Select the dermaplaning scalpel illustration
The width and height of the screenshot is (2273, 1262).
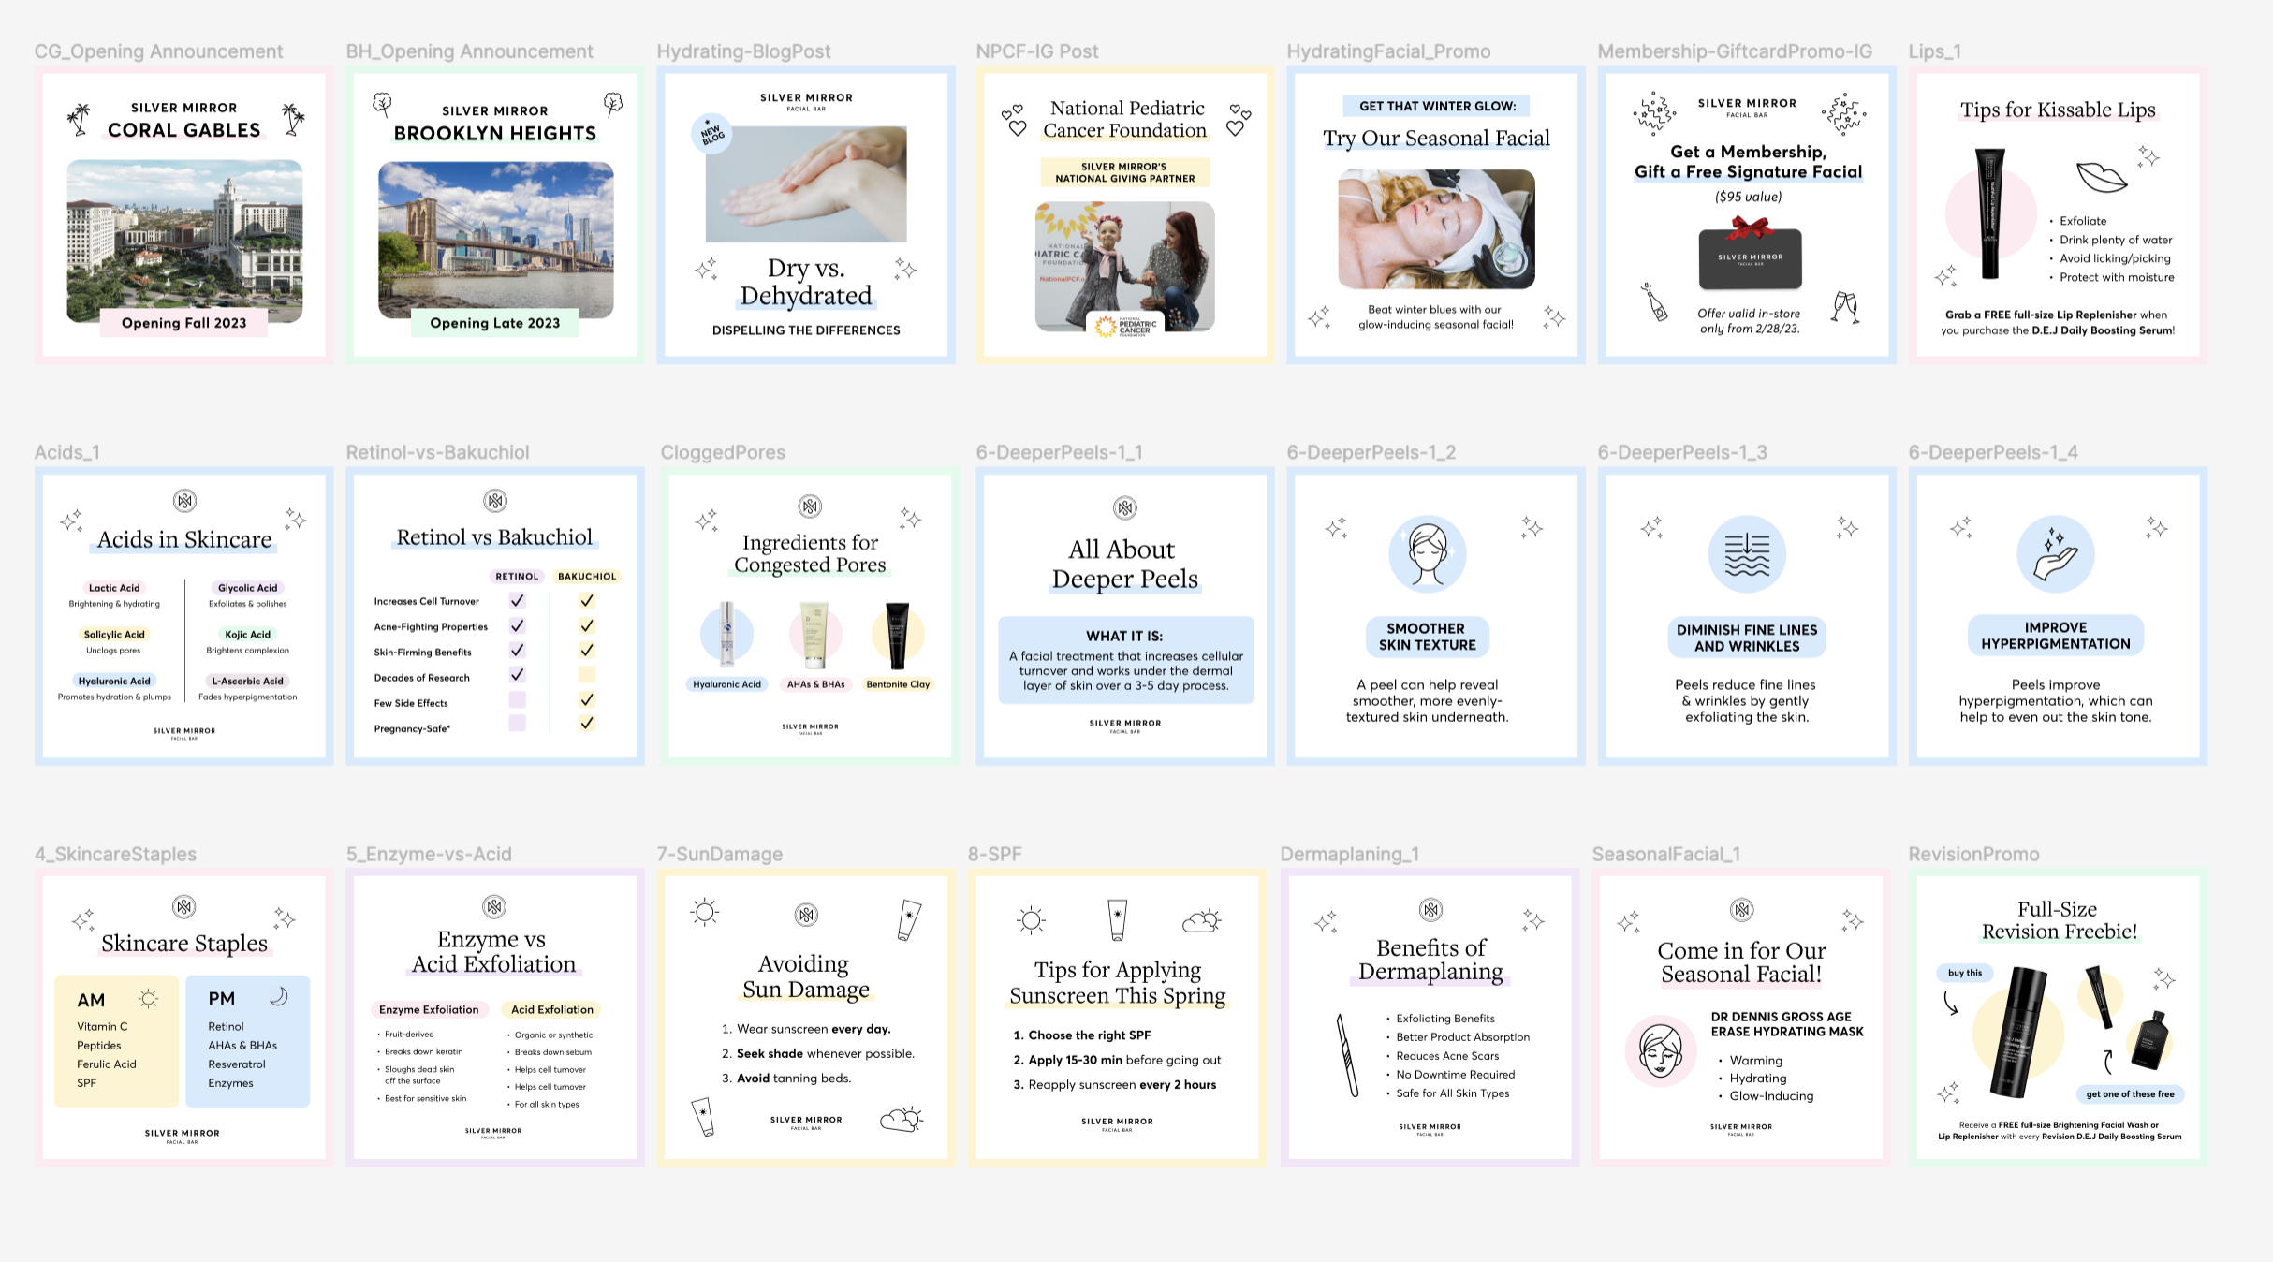pos(1346,1055)
